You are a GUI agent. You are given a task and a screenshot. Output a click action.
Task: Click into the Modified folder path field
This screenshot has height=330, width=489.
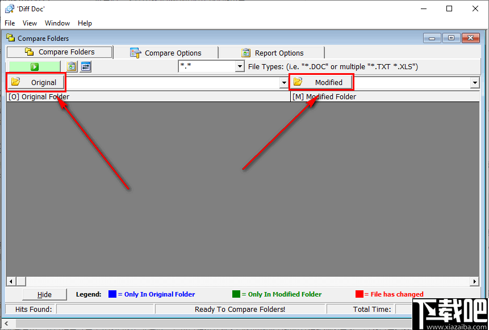coord(412,83)
